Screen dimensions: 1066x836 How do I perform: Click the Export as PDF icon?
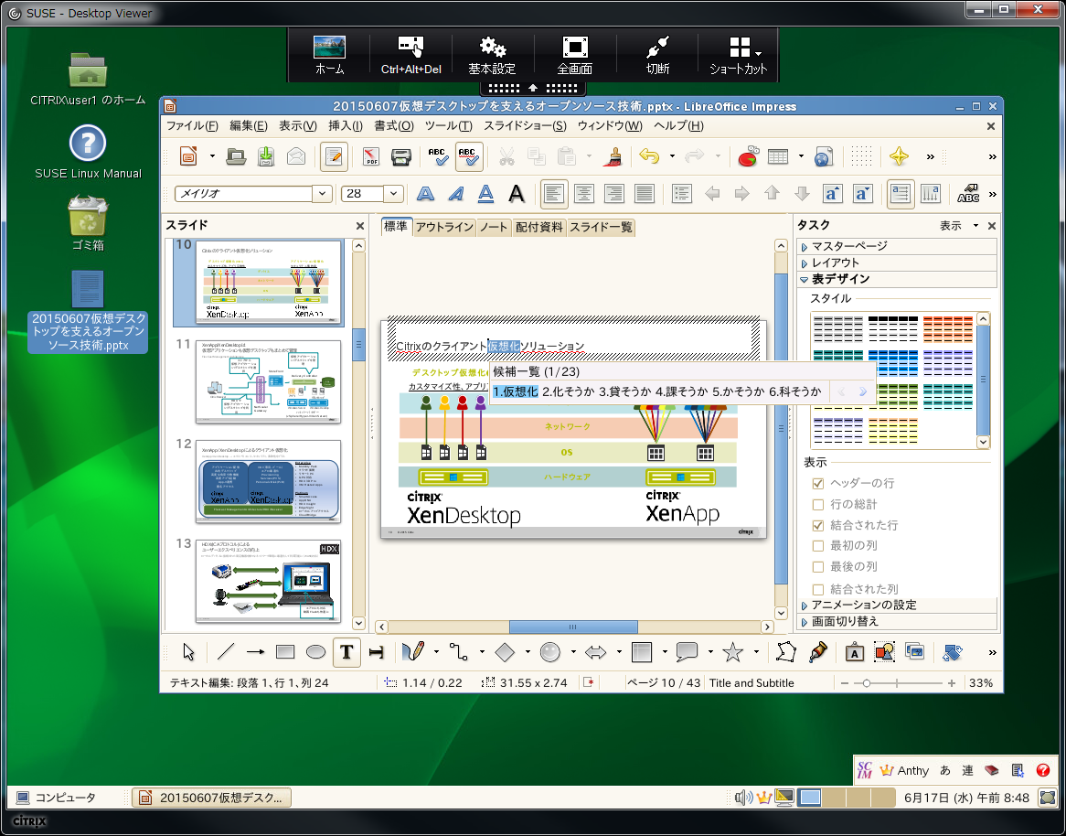pyautogui.click(x=370, y=157)
